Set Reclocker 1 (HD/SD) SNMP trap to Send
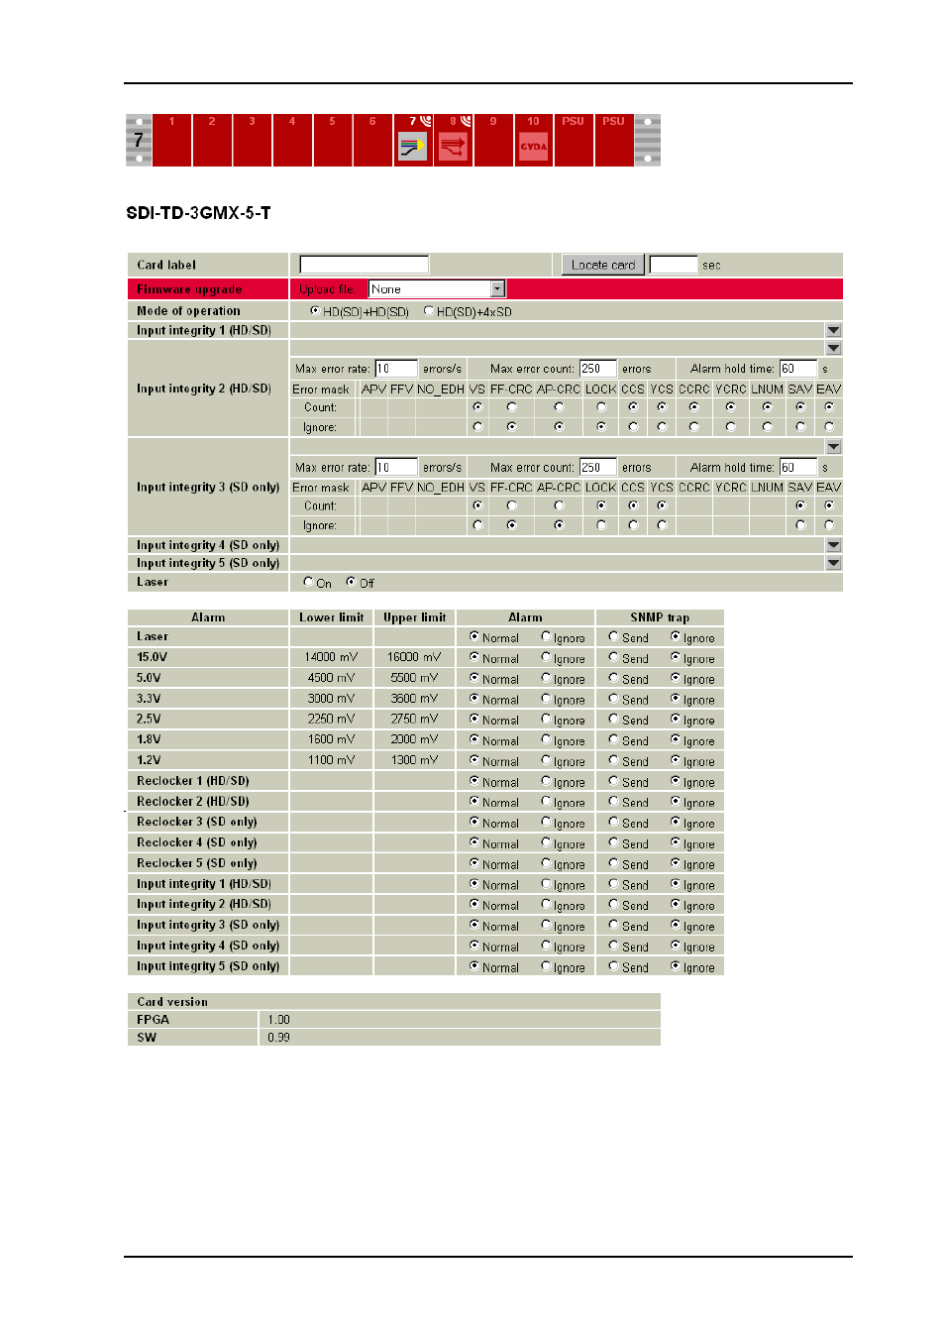 pyautogui.click(x=614, y=781)
